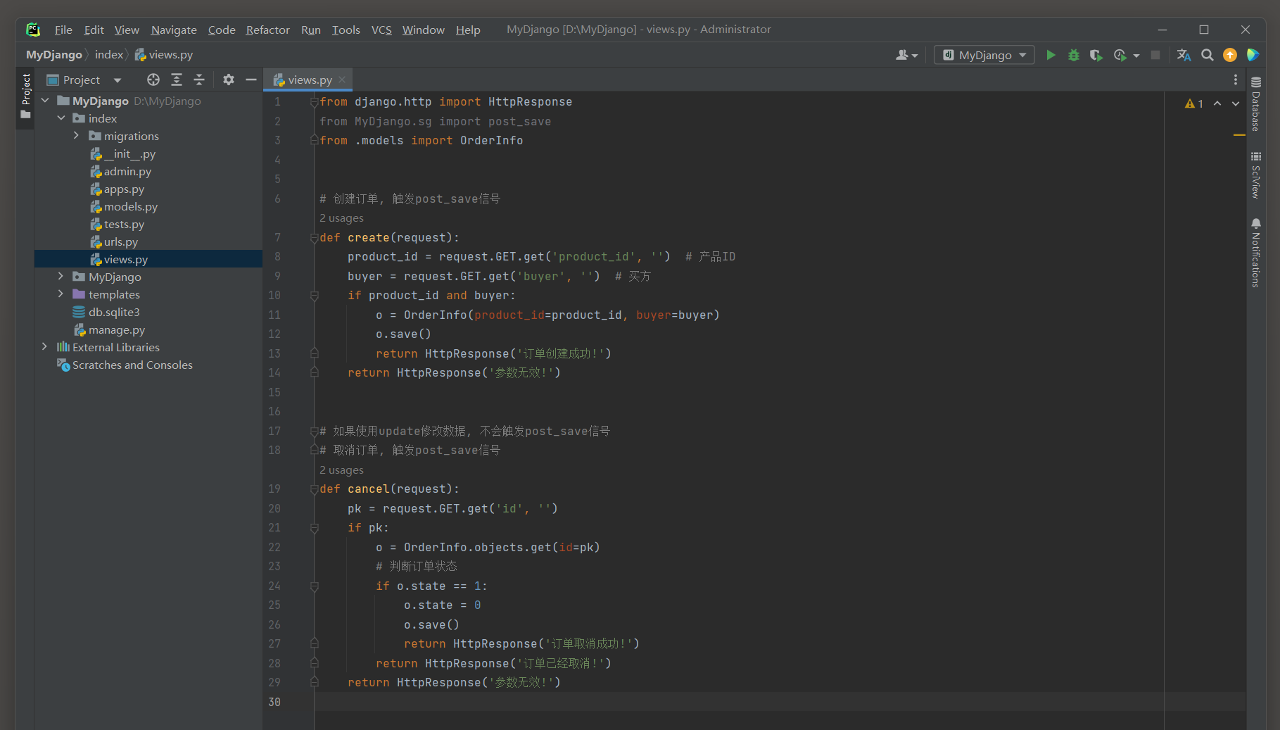This screenshot has width=1280, height=730.
Task: Open the Refactor menu
Action: [267, 30]
